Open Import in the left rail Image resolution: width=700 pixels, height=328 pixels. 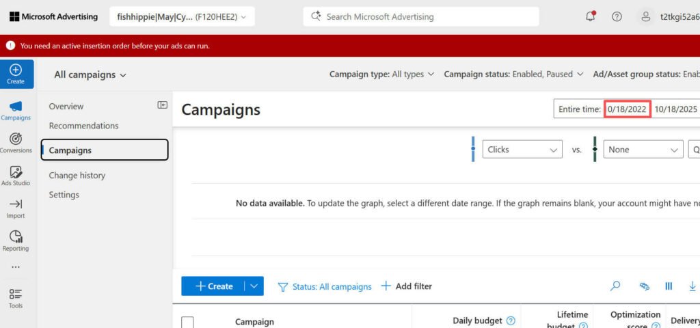pos(16,208)
